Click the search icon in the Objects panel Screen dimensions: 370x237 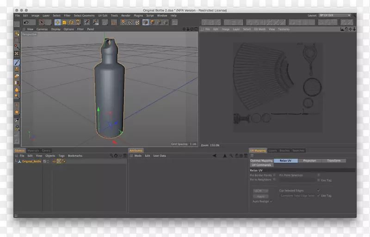[x=111, y=156]
